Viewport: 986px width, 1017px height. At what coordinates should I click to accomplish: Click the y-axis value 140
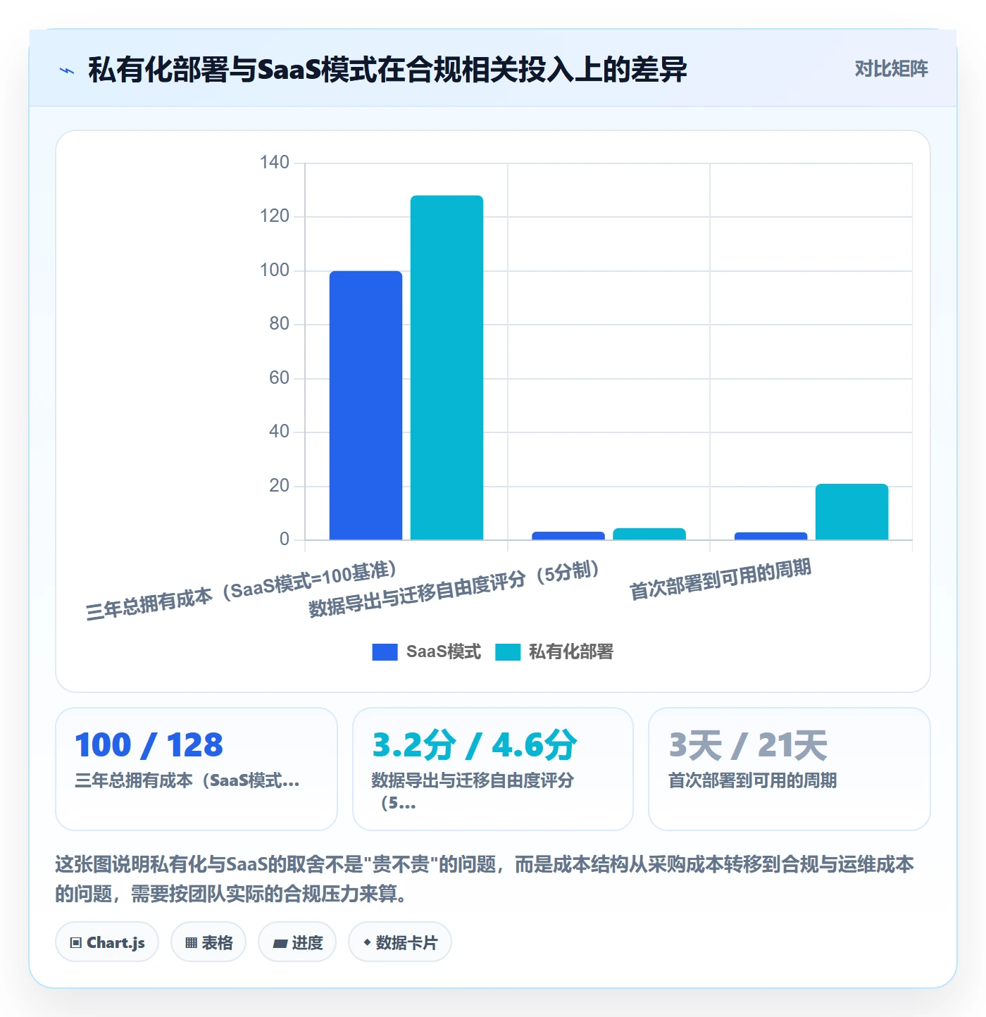275,163
